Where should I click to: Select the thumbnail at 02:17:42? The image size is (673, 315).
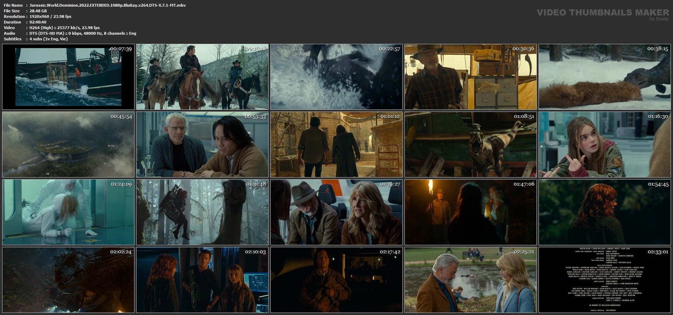[x=337, y=280]
